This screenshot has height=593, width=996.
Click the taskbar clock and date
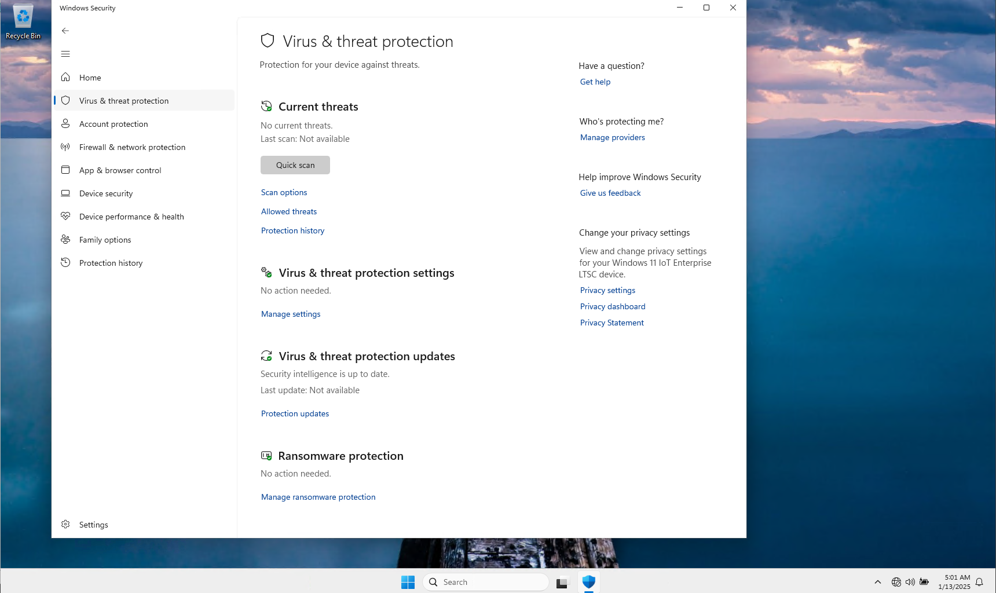point(954,582)
